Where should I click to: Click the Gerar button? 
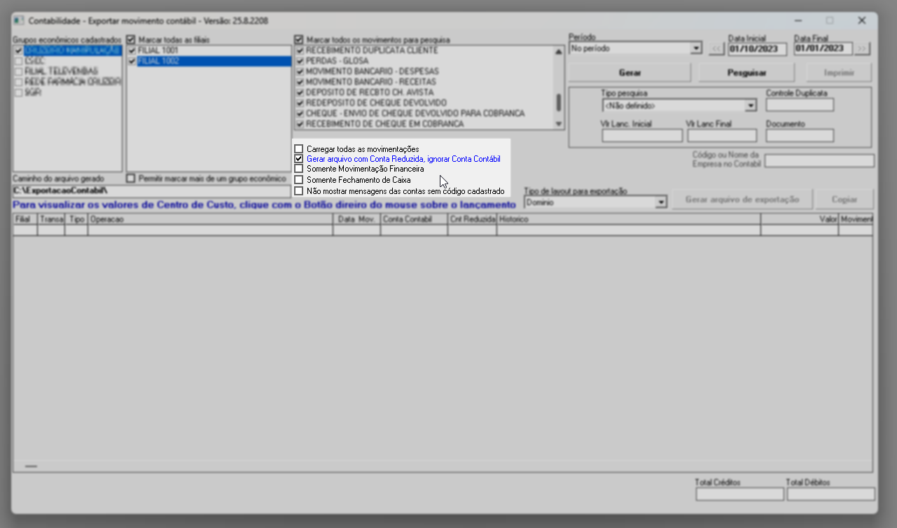coord(630,73)
